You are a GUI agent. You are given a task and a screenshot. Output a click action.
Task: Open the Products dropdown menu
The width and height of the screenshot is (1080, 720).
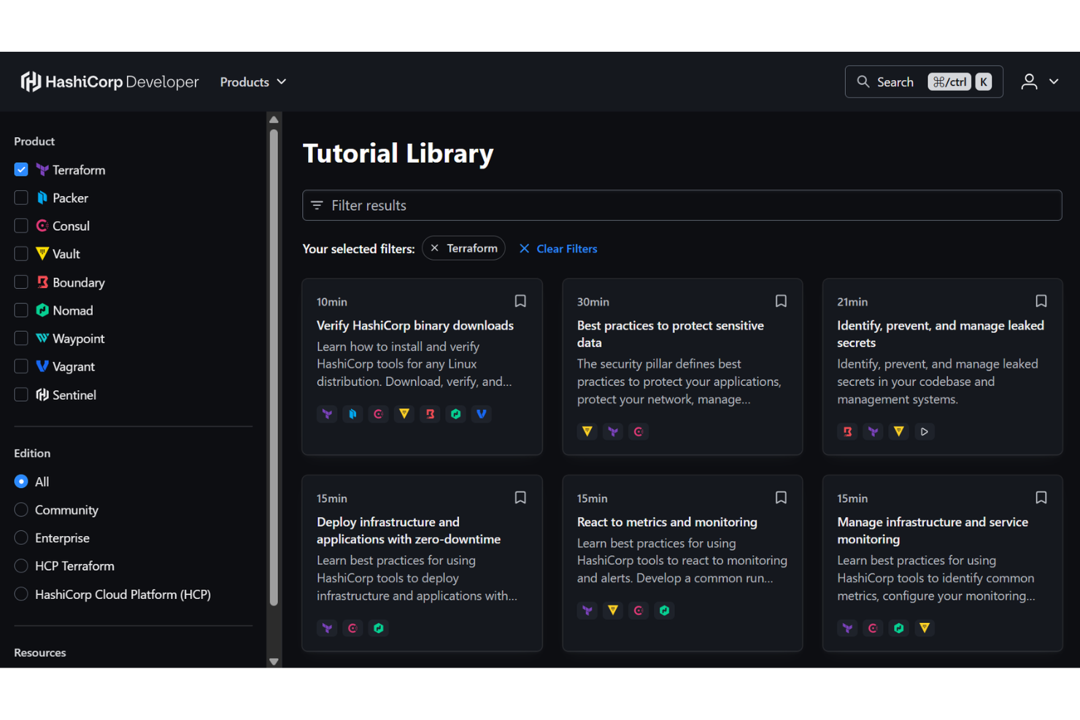click(x=252, y=82)
